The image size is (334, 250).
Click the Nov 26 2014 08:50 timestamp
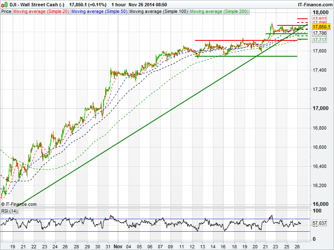pyautogui.click(x=148, y=5)
